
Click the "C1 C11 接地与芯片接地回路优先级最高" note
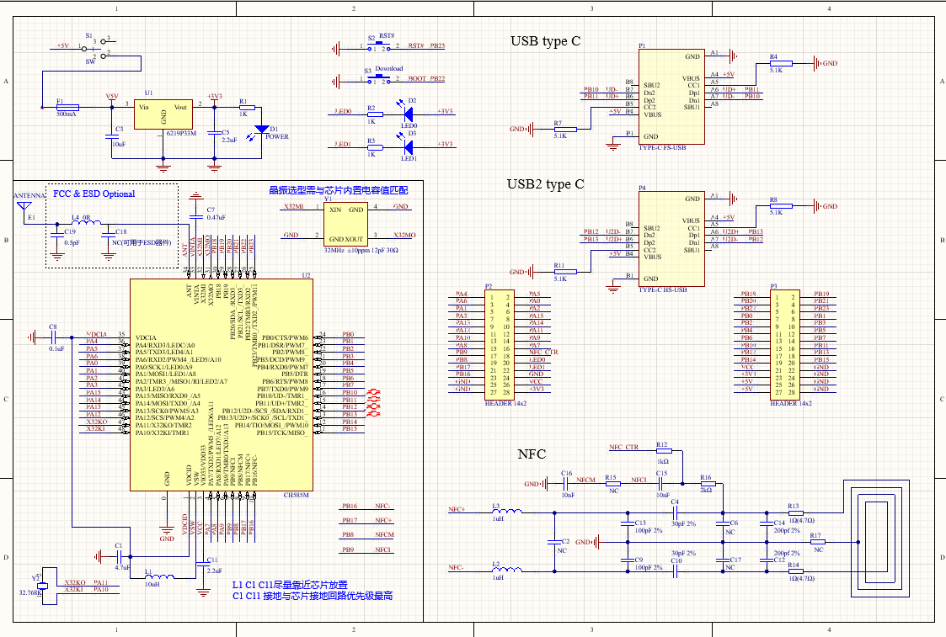click(x=313, y=596)
